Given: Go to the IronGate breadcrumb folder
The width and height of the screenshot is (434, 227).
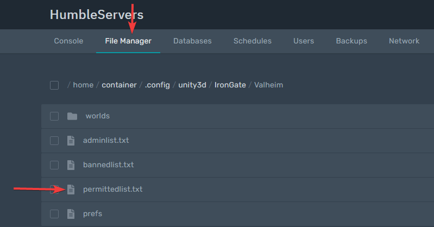Looking at the screenshot, I should [230, 85].
